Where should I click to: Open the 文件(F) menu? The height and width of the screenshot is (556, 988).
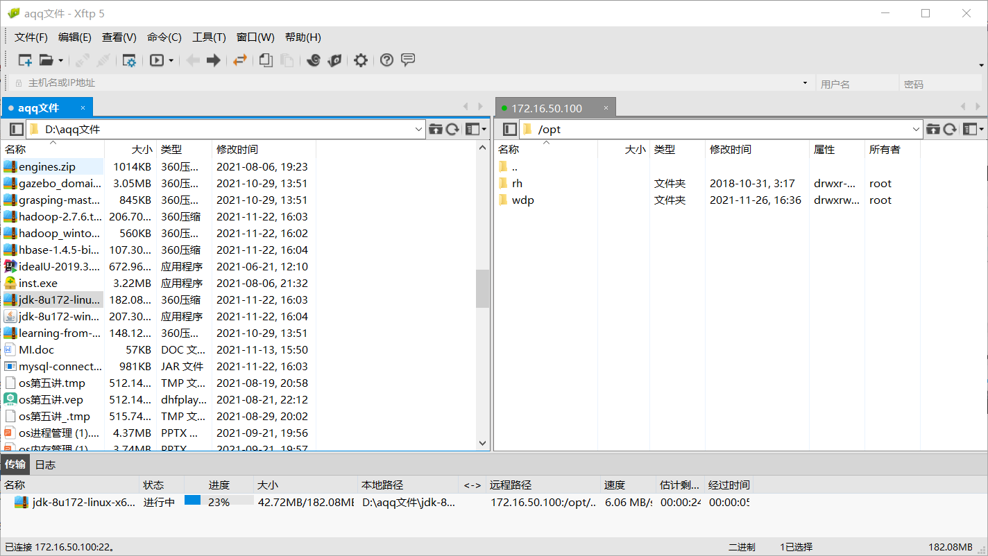(x=31, y=37)
